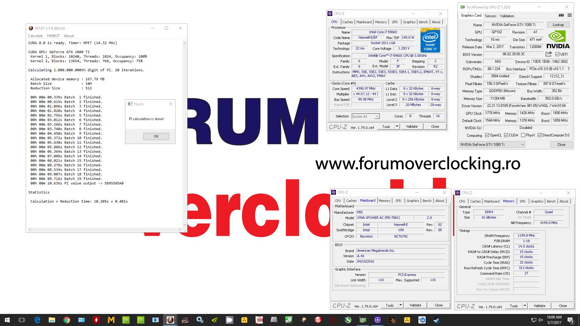The height and width of the screenshot is (326, 580).
Task: Select the GPU-Z graphics card taskbar icon
Action: [363, 320]
